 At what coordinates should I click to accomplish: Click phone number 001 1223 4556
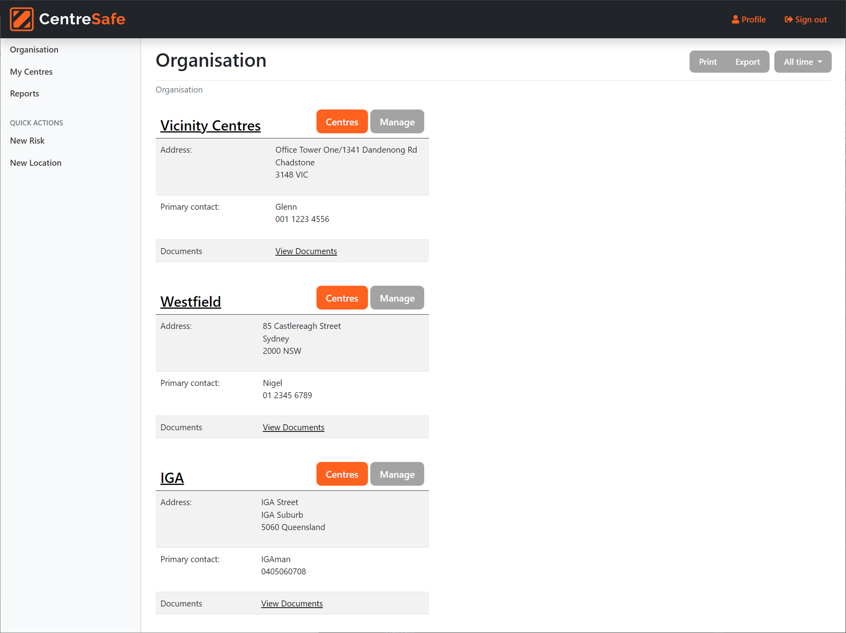click(302, 219)
